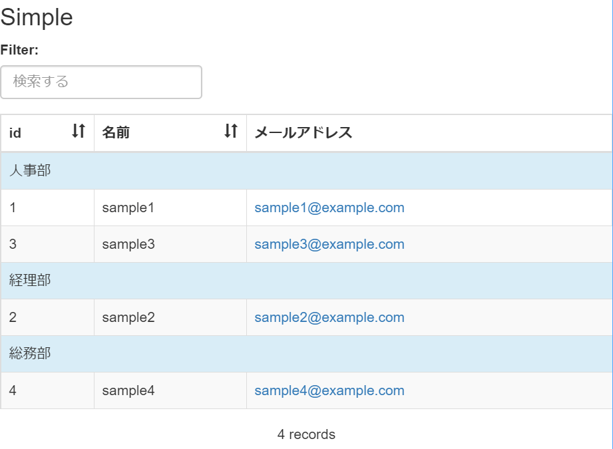Image resolution: width=613 pixels, height=449 pixels.
Task: Collapse the 総務部 group row
Action: click(x=30, y=354)
